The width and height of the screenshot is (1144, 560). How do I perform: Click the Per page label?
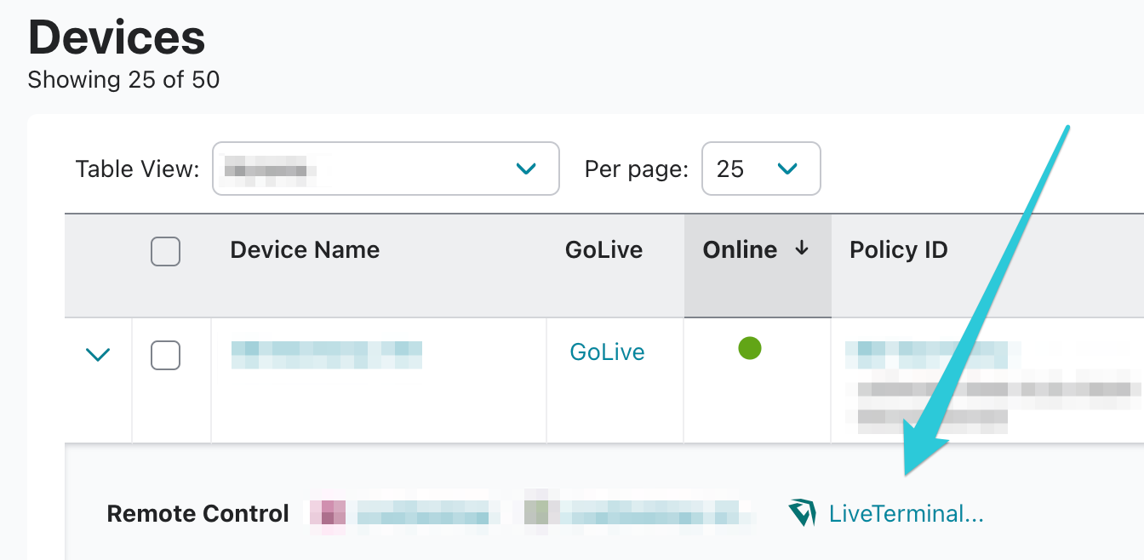pyautogui.click(x=636, y=169)
